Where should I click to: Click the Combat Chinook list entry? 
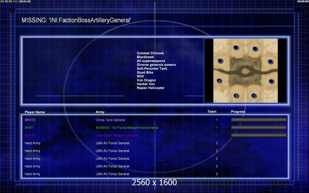pos(150,53)
